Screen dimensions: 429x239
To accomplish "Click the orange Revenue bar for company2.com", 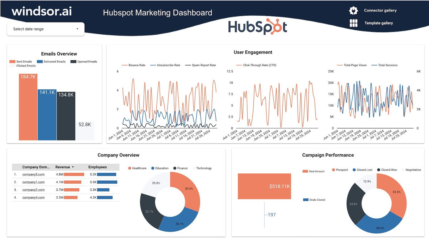I will [71, 190].
